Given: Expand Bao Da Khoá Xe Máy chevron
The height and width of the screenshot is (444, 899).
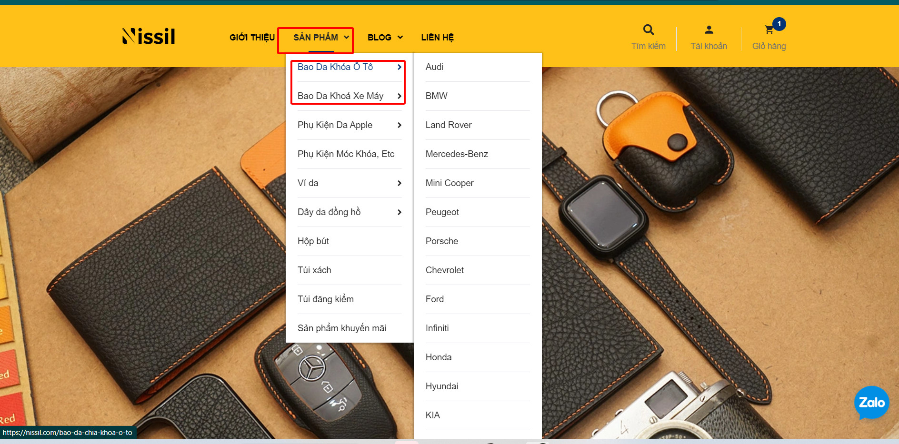Looking at the screenshot, I should click(x=399, y=96).
